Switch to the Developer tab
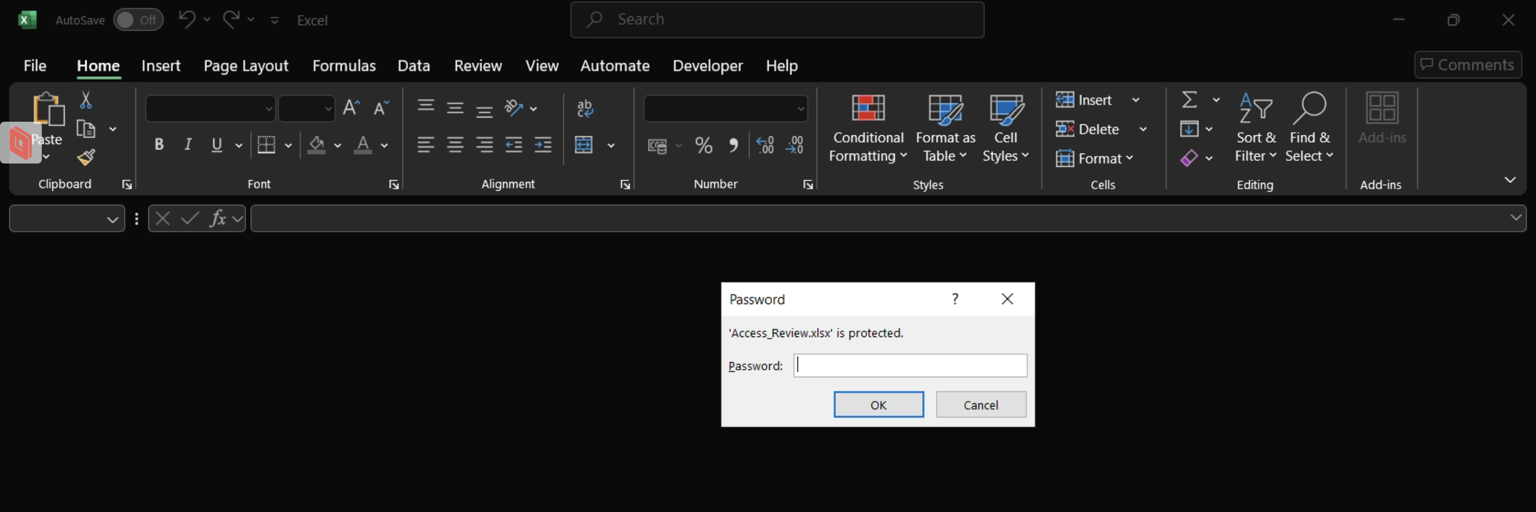Viewport: 1536px width, 512px height. pos(707,65)
